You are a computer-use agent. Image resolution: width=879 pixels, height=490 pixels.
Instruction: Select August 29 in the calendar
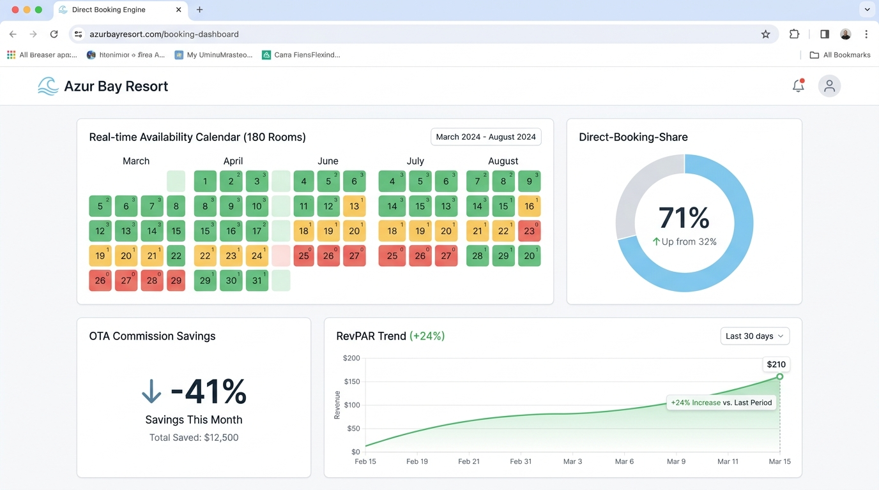[503, 256]
